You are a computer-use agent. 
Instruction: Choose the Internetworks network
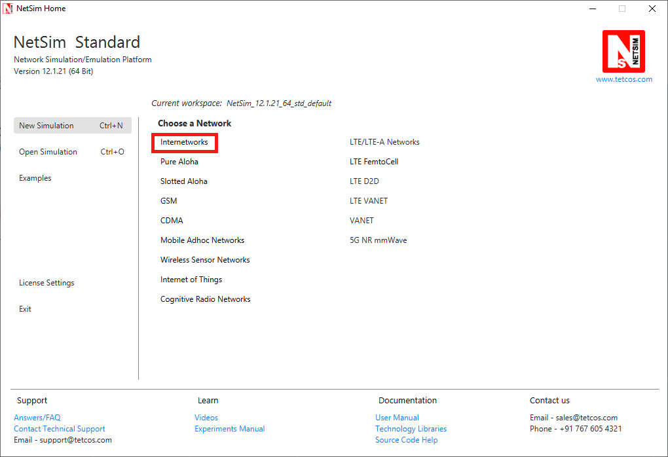(185, 142)
